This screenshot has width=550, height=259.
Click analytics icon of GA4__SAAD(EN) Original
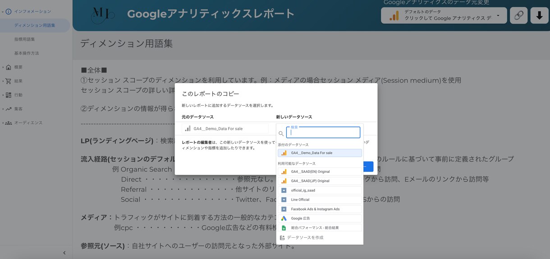tap(284, 171)
